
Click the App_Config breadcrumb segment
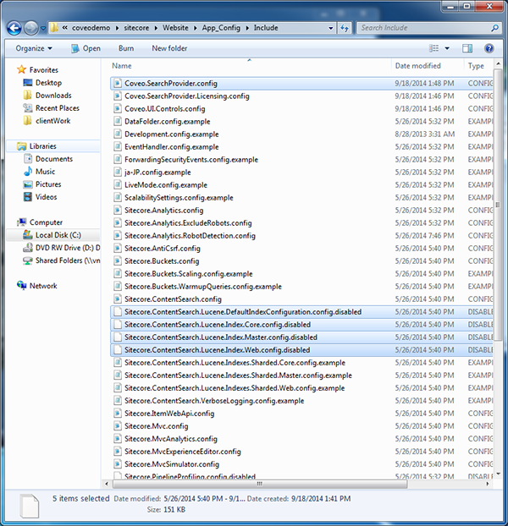point(221,28)
